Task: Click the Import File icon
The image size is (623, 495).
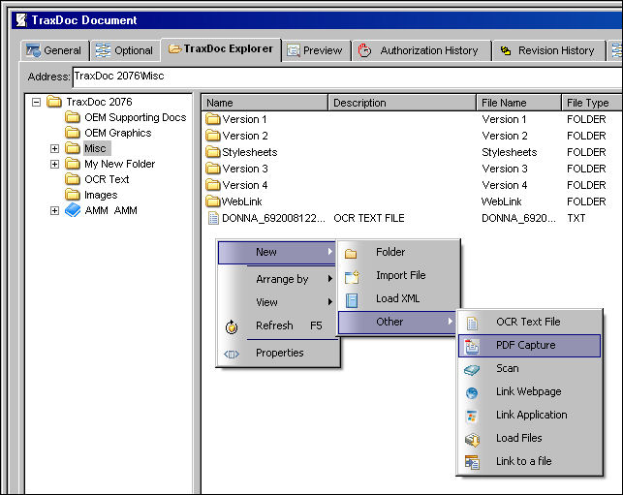Action: pyautogui.click(x=352, y=277)
